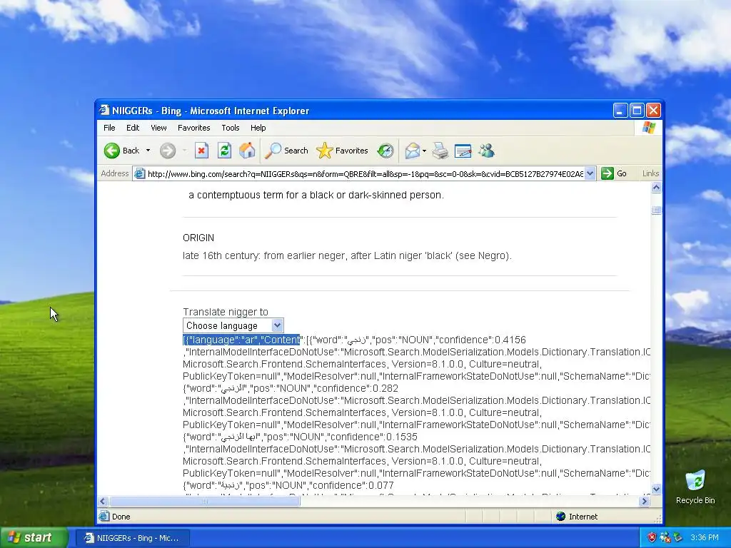Expand the Address bar dropdown arrow
Image resolution: width=731 pixels, height=548 pixels.
590,174
